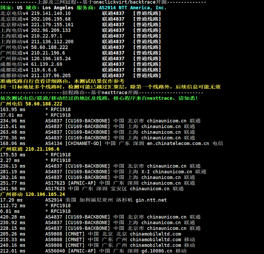Image resolution: width=264 pixels, height=254 pixels.
Task: Click the IP 210.21.196.6 in the backtrace table
Action: [x=48, y=53]
